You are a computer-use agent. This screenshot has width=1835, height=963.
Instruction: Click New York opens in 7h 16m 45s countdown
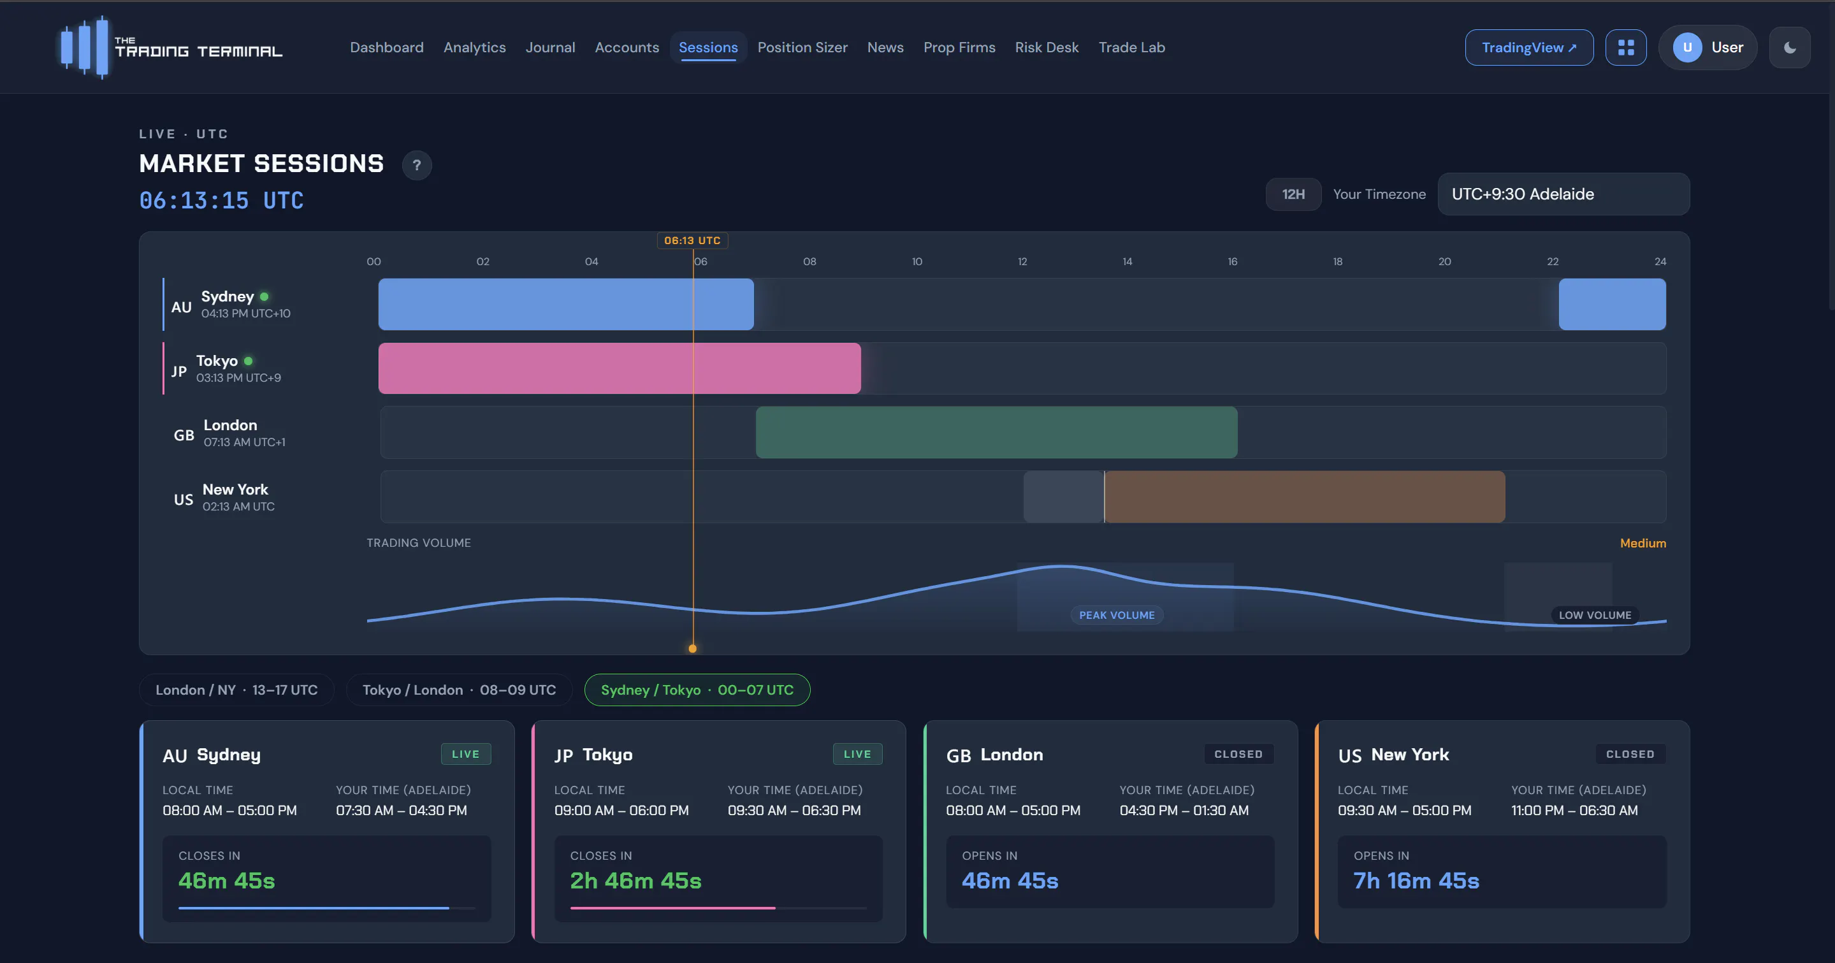[1416, 880]
